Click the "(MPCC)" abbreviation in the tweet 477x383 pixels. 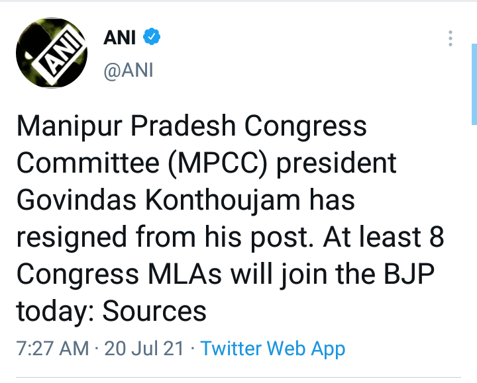(214, 163)
